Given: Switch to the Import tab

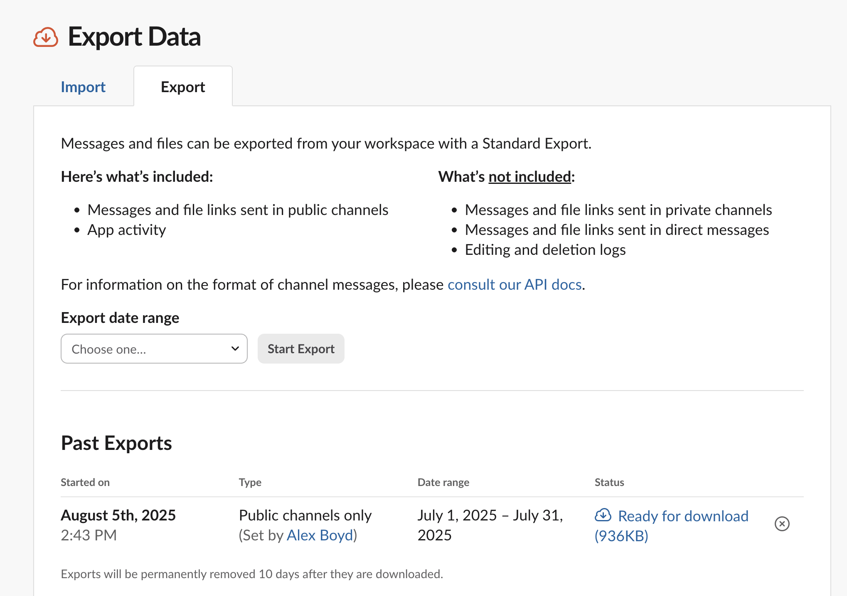Looking at the screenshot, I should pos(83,87).
